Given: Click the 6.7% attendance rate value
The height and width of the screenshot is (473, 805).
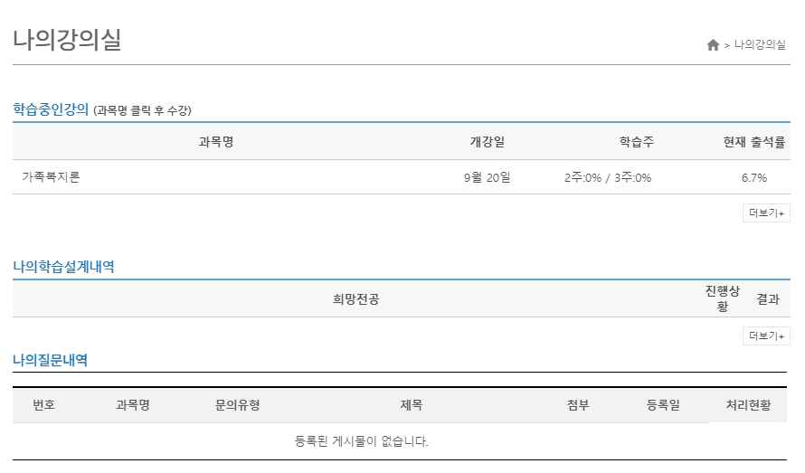Looking at the screenshot, I should coord(753,177).
